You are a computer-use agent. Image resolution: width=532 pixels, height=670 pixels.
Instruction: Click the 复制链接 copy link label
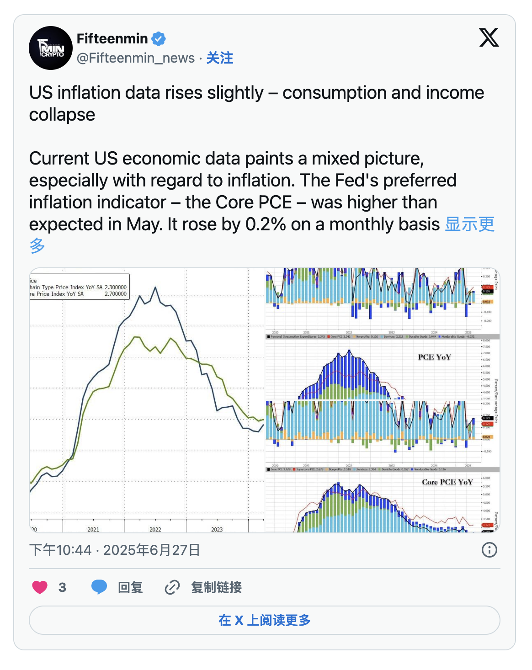point(216,587)
